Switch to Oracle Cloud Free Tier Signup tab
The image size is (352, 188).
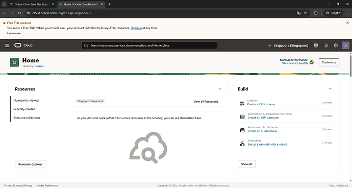coord(32,4)
